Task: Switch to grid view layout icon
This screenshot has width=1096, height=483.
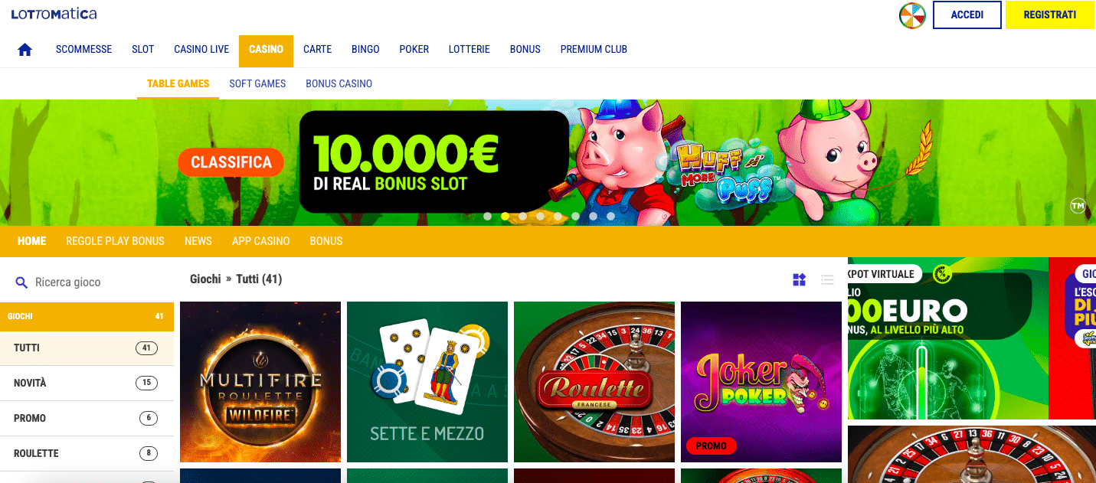Action: click(799, 280)
